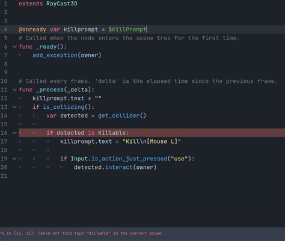This screenshot has width=285, height=241.
Task: Click the 'var' keyword on line 14
Action: 52,116
